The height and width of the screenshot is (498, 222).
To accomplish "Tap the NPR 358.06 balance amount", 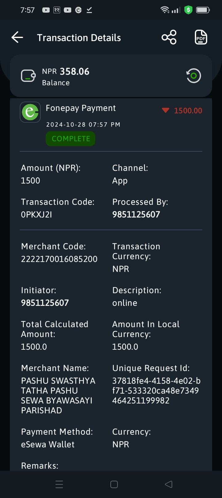I will [66, 71].
